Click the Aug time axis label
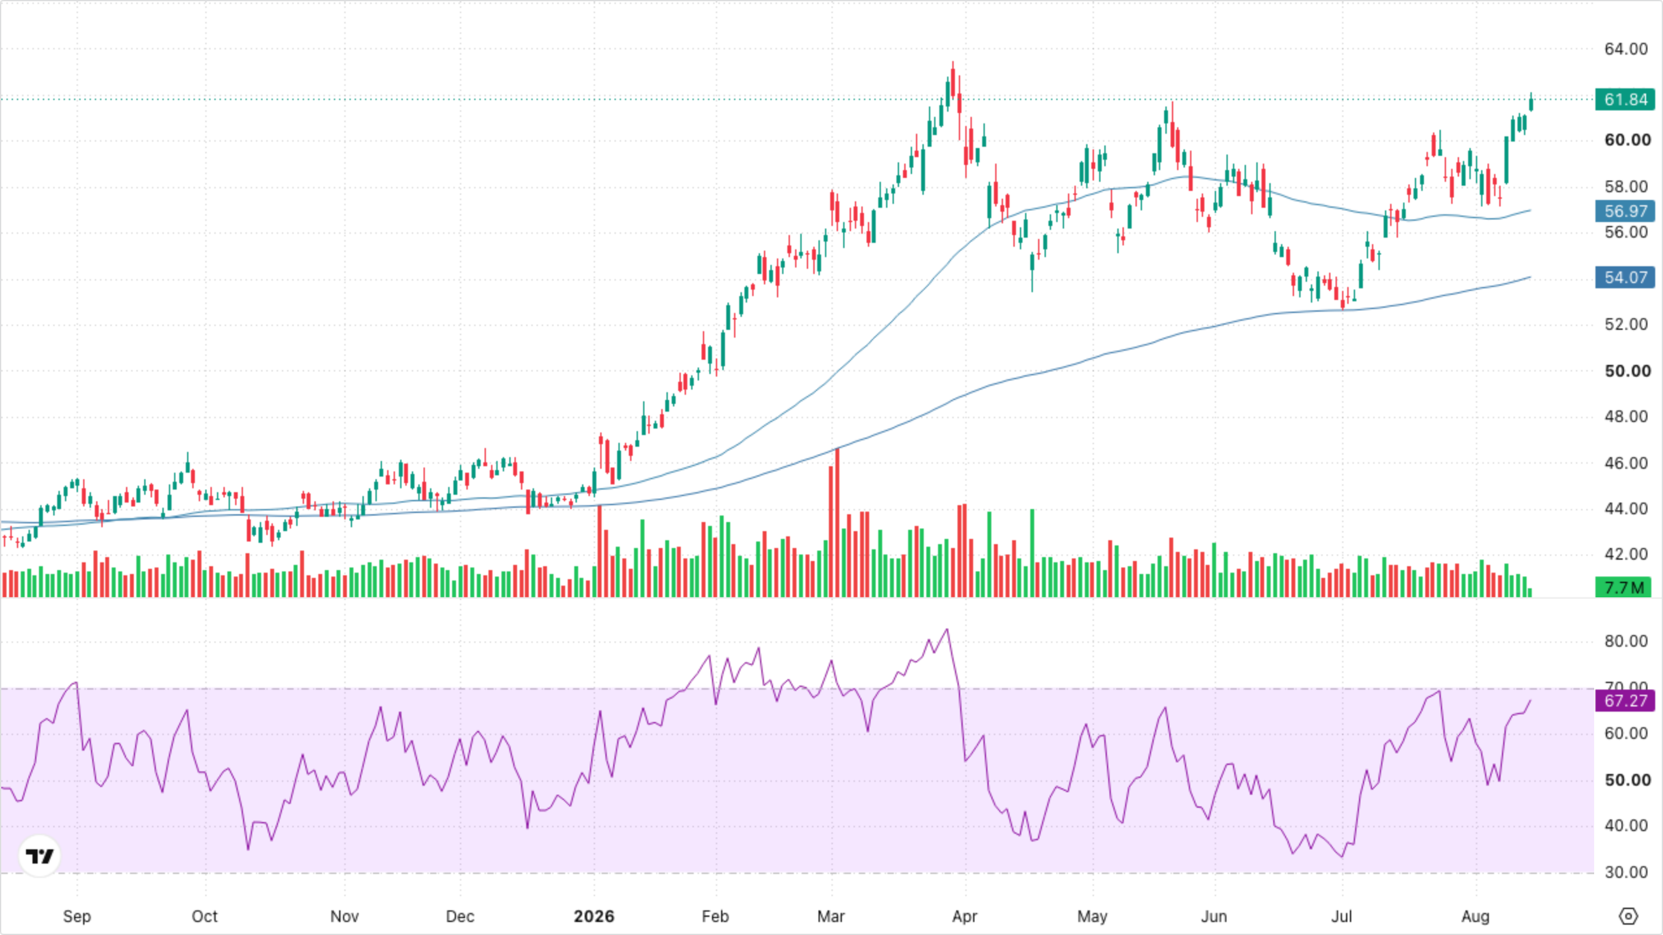The width and height of the screenshot is (1663, 935). [1475, 916]
